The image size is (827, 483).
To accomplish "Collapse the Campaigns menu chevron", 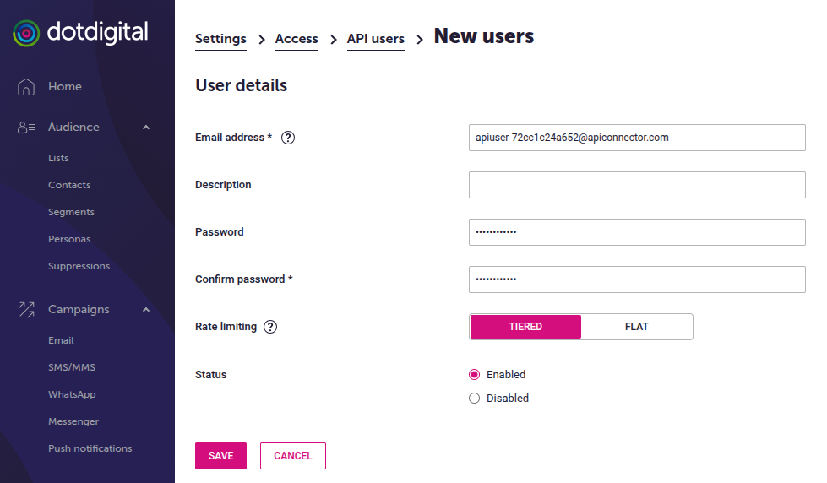I will (146, 310).
